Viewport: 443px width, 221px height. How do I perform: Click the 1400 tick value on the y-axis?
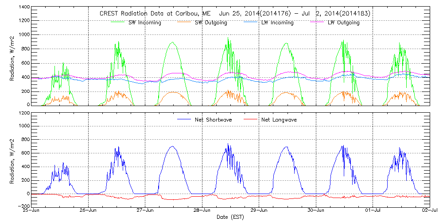(23, 8)
